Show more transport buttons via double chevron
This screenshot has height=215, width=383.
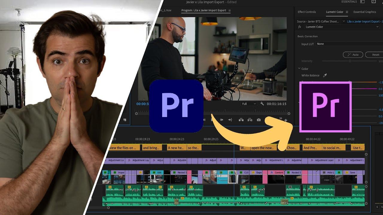coord(281,119)
